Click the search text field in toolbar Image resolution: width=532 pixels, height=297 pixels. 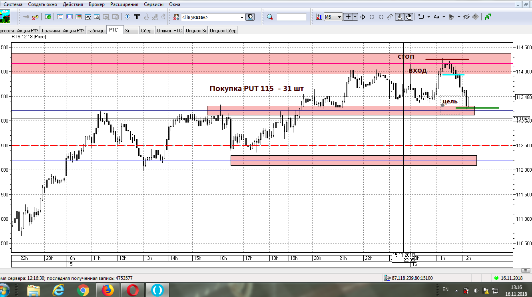291,17
